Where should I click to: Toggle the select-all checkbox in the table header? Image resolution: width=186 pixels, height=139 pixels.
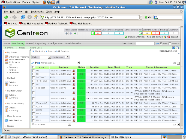point(33,67)
